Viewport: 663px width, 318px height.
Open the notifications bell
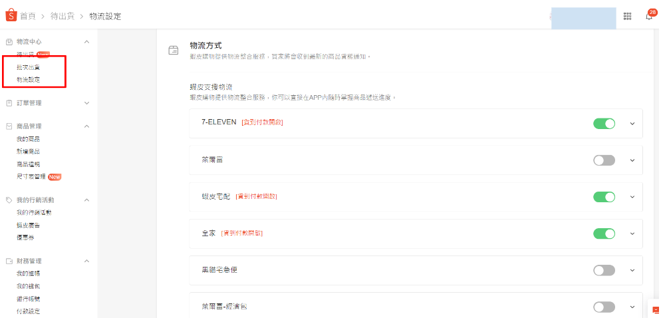(649, 16)
